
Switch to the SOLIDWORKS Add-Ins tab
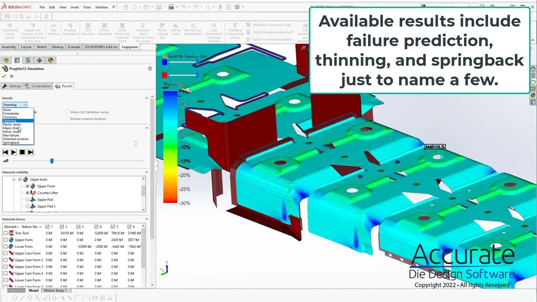tap(101, 47)
